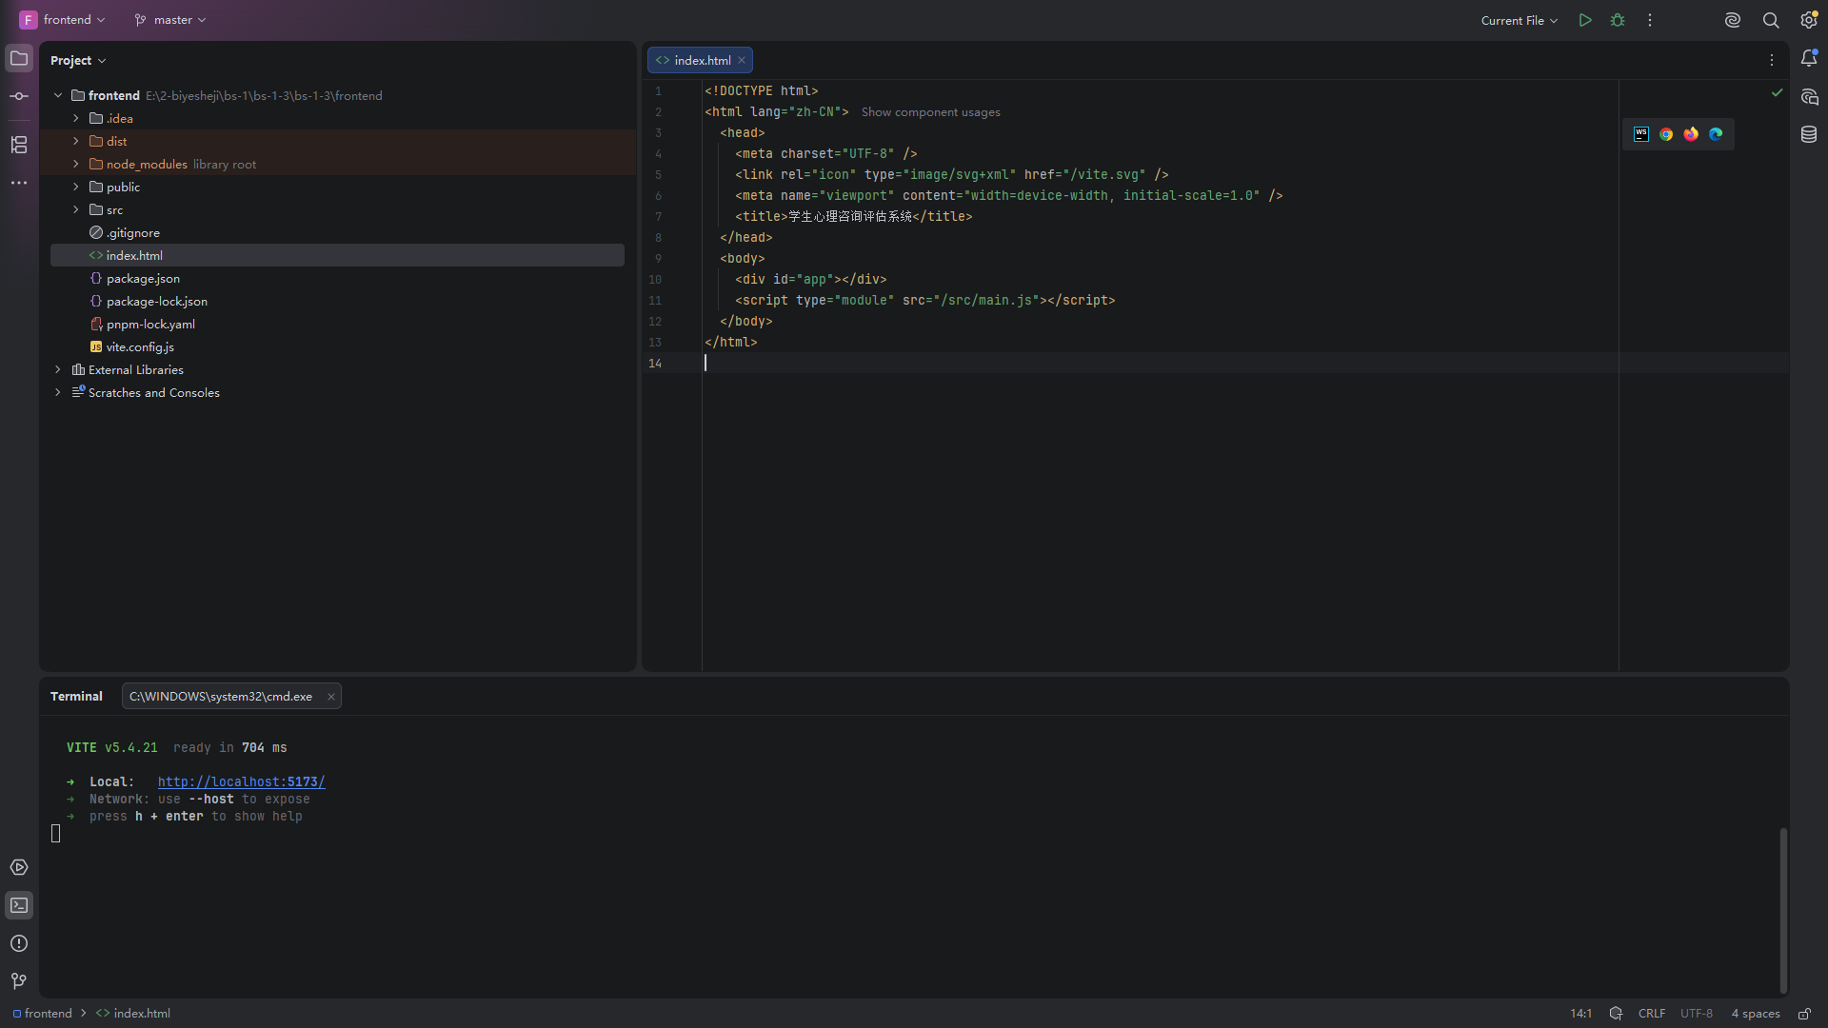
Task: Toggle read-only lock in status bar
Action: tap(1804, 1014)
